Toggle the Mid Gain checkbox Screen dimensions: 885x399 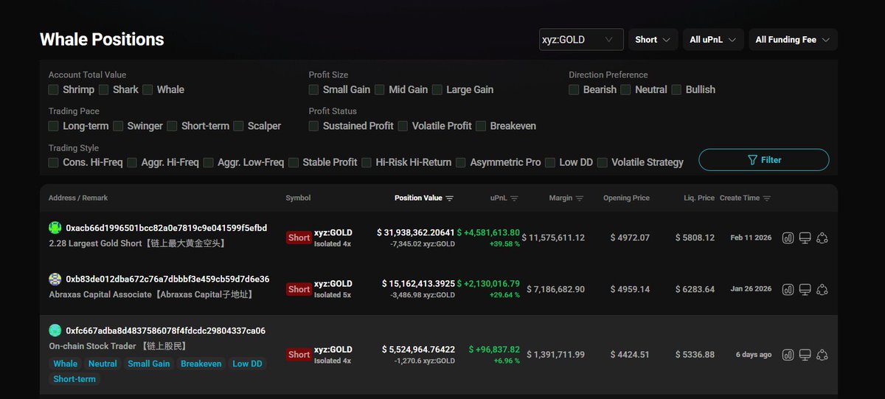coord(380,89)
